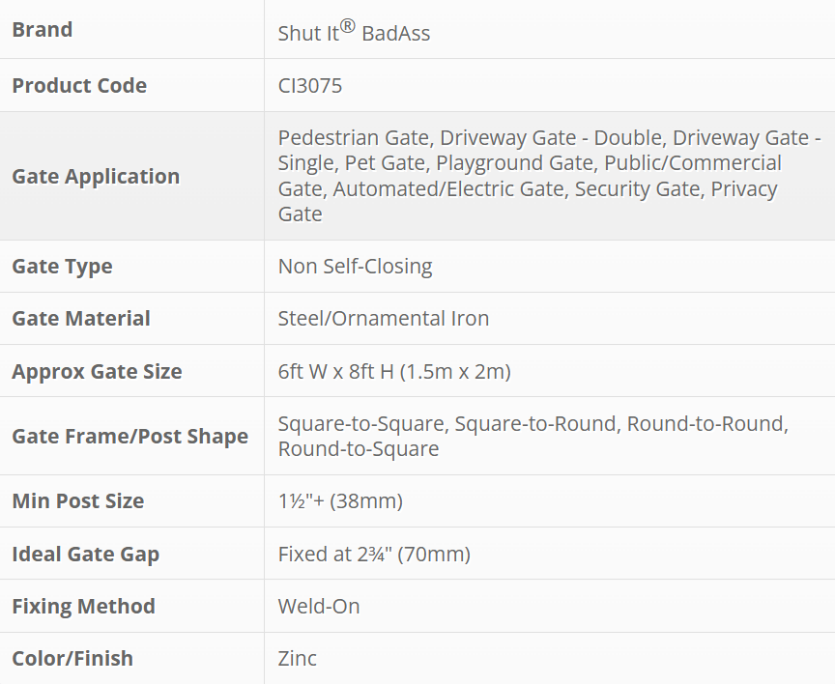Select the Weld-On fixing method value
Image resolution: width=835 pixels, height=684 pixels.
point(319,607)
